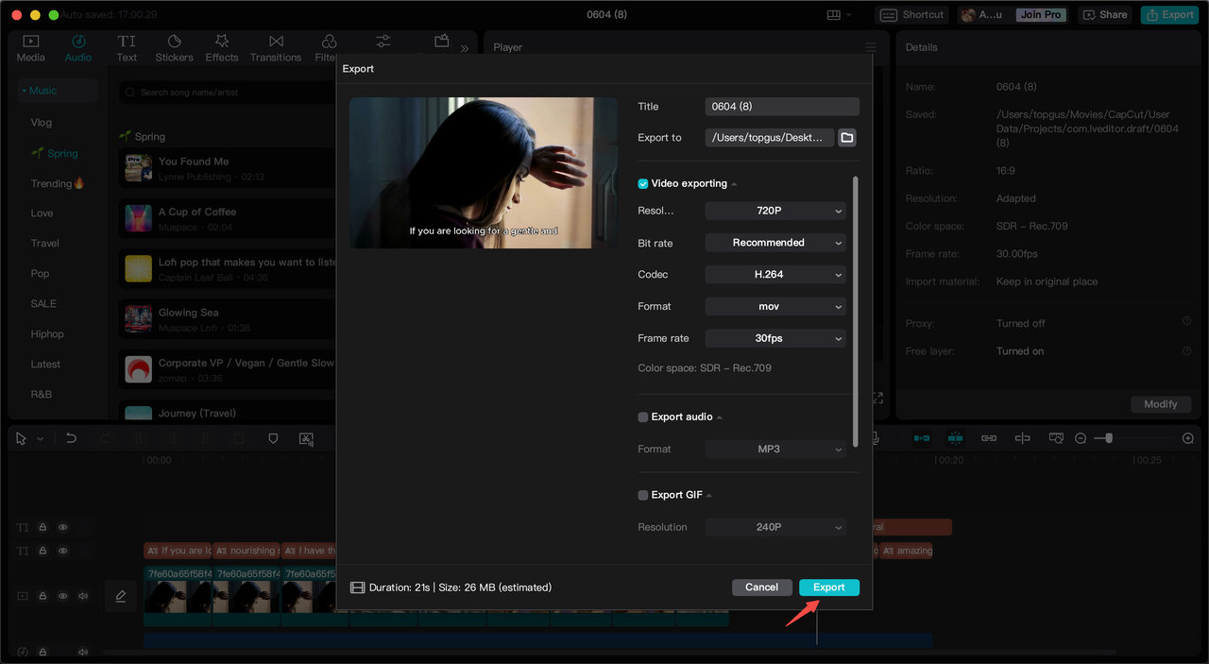
Task: Click the player fullscreen icon
Action: tap(877, 399)
